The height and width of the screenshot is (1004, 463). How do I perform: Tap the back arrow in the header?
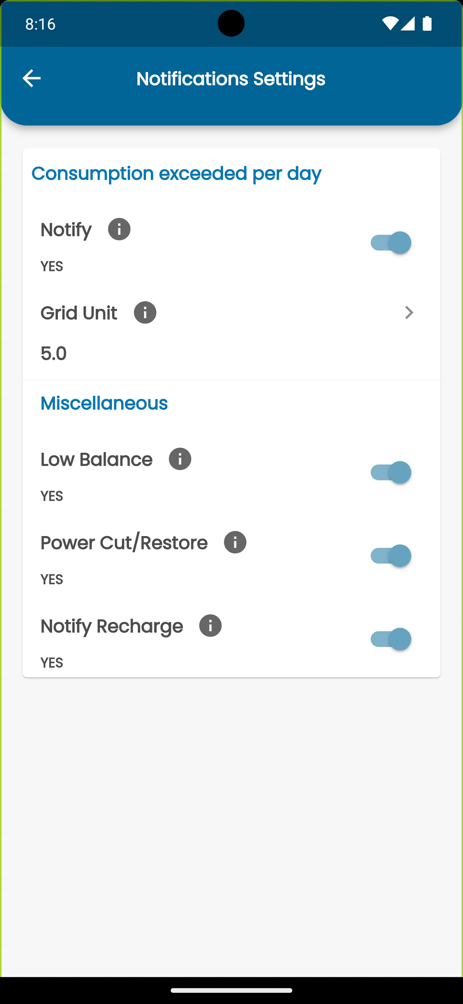coord(32,78)
